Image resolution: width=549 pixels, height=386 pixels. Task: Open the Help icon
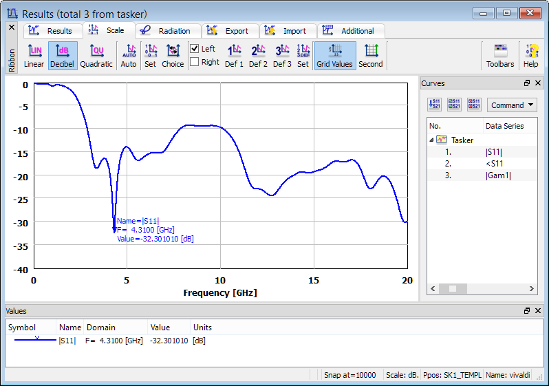click(x=530, y=55)
